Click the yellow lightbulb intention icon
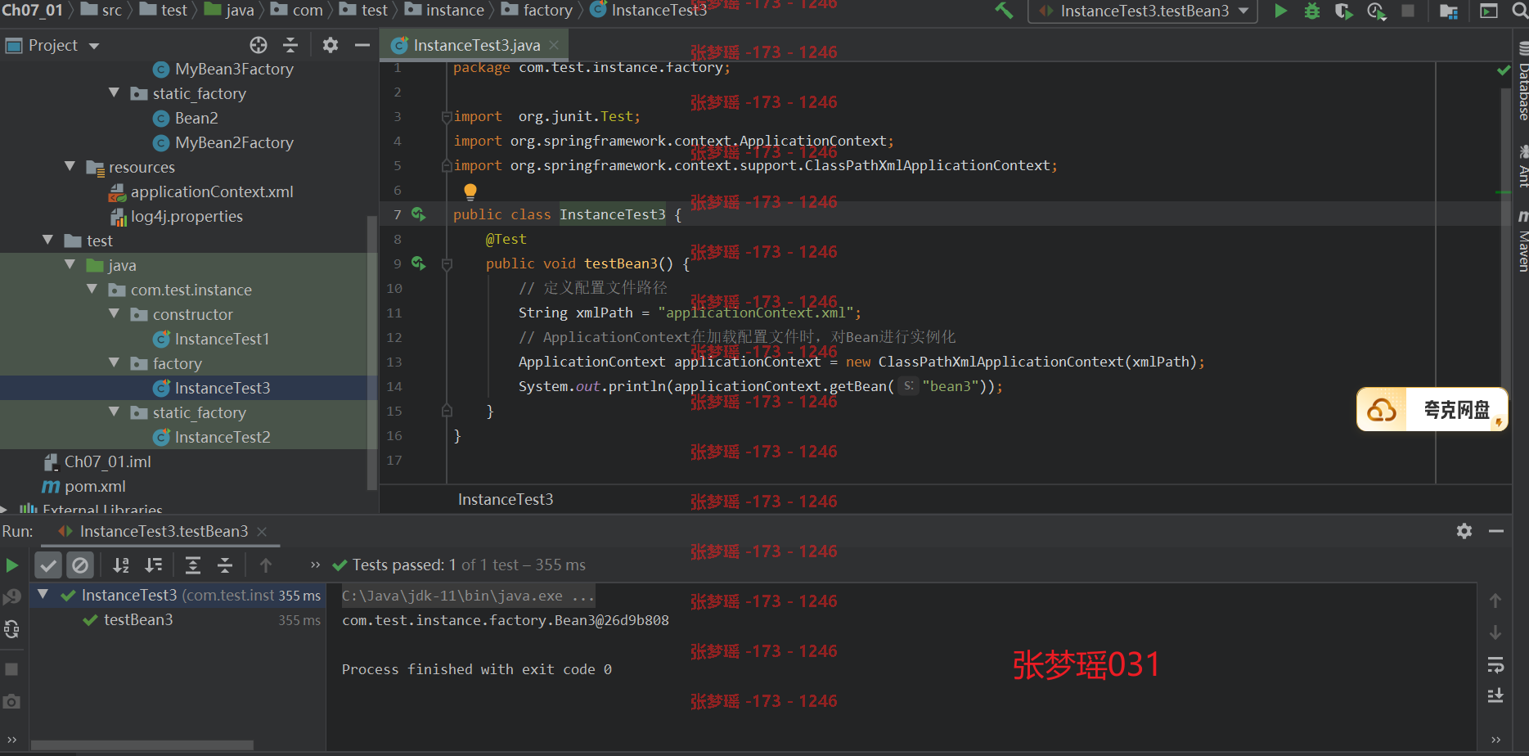Screen dimensions: 1529x756 470,191
